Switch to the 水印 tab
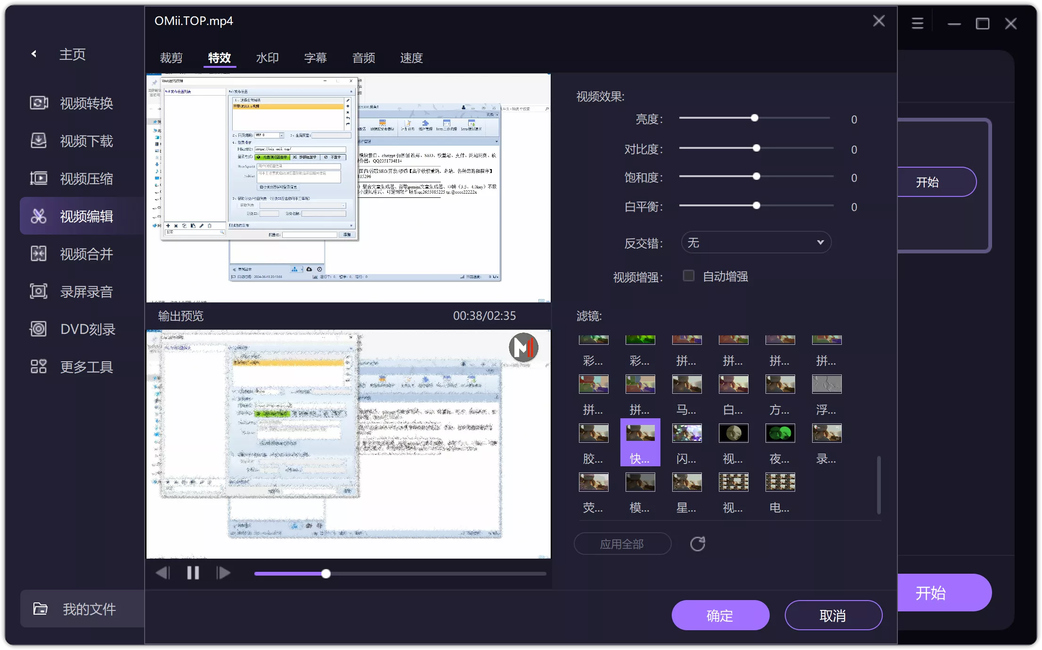This screenshot has width=1042, height=650. 267,57
